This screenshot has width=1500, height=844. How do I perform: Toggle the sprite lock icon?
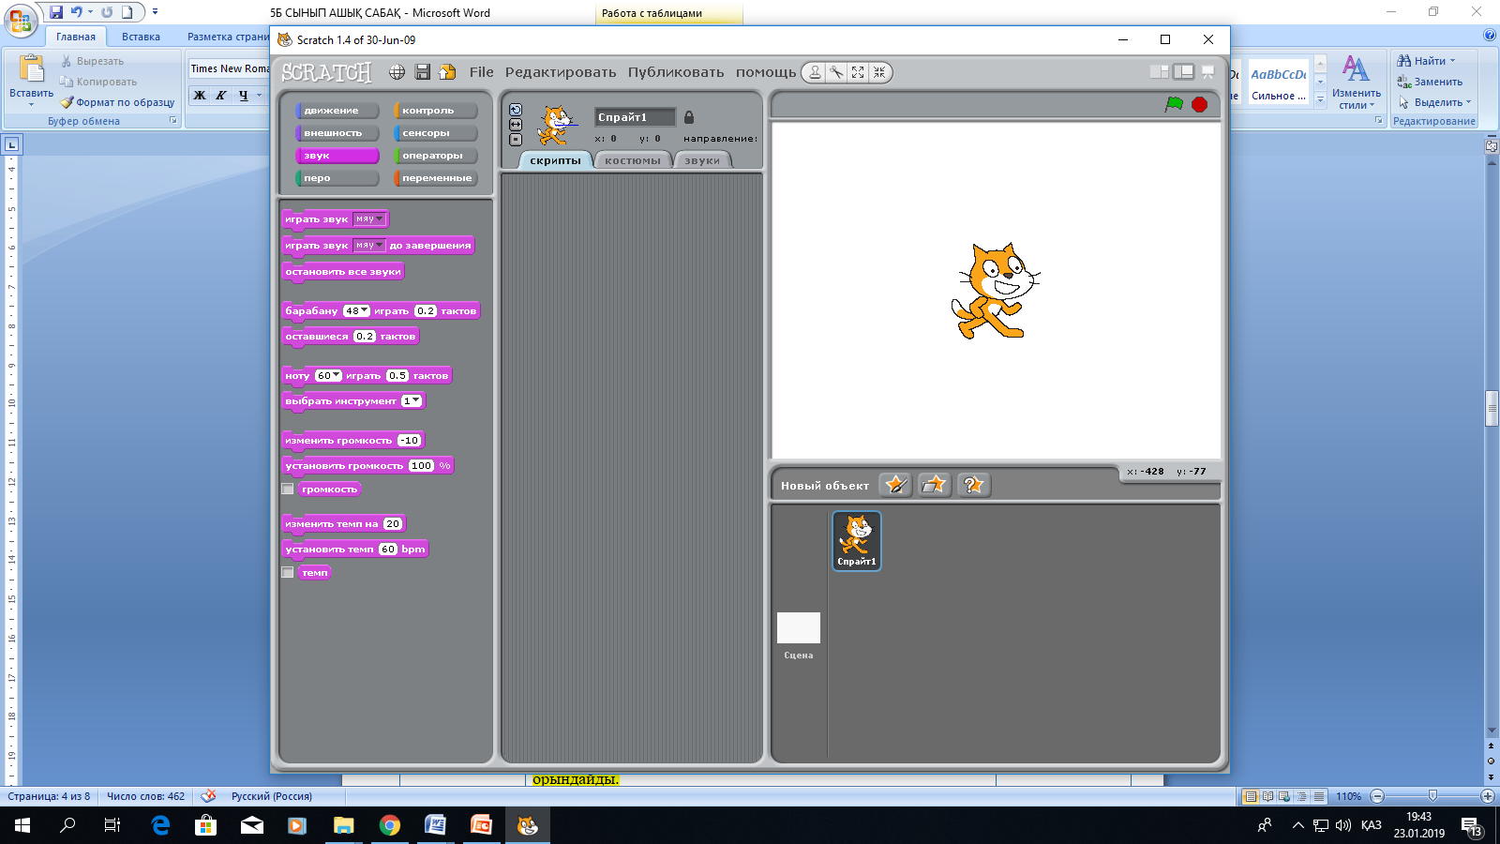click(689, 117)
